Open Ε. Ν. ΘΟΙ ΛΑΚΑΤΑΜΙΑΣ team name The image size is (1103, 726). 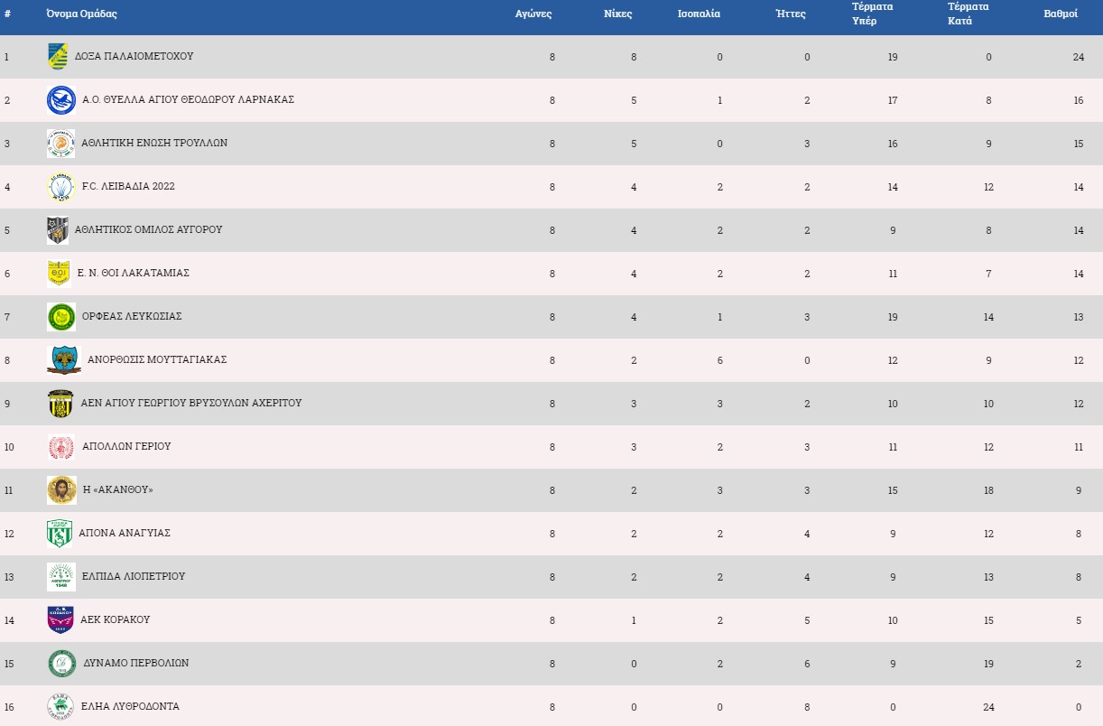[134, 273]
